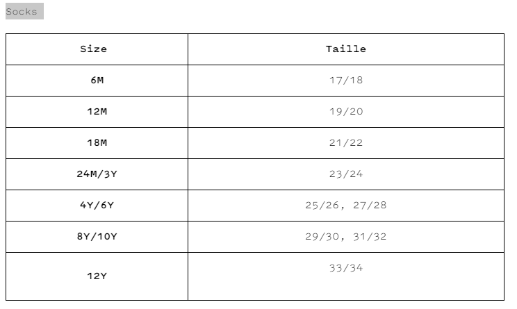Select the 19/20 taille value

345,112
